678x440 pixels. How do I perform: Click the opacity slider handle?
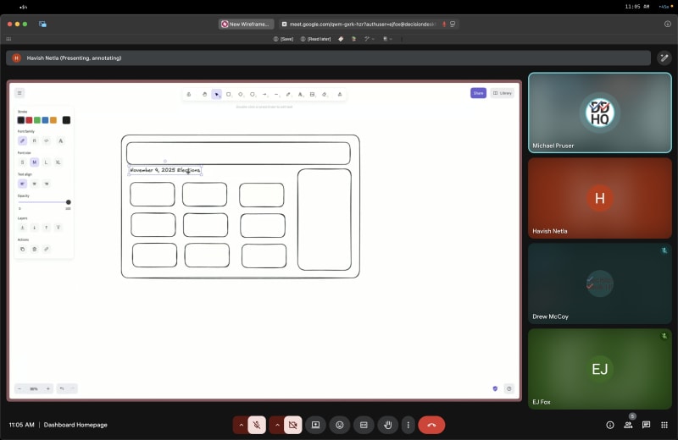tap(69, 202)
